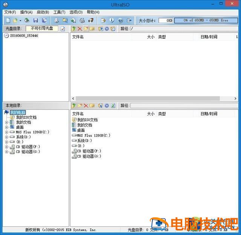Click Extract icon in disc directory toolbar
Image resolution: width=241 pixels, height=235 pixels.
click(101, 29)
